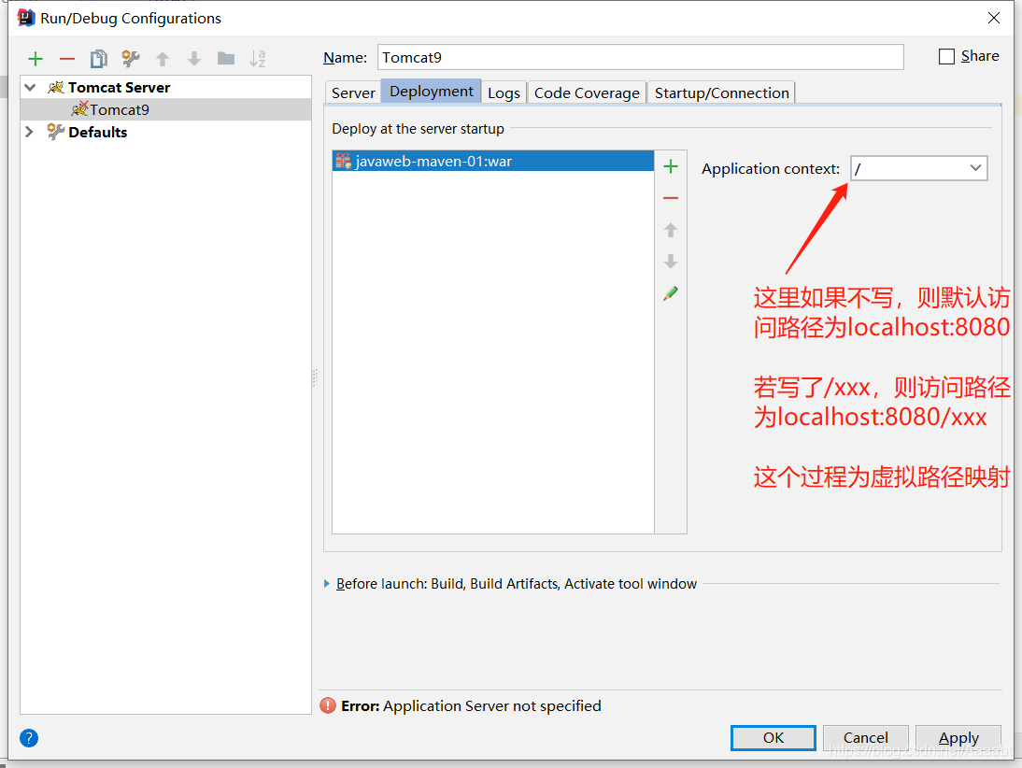Open the Logs tab
The width and height of the screenshot is (1022, 768).
(504, 92)
